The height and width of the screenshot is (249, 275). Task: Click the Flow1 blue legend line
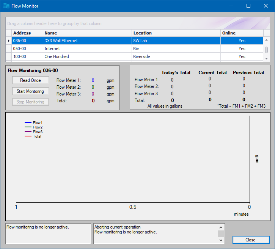(x=28, y=122)
